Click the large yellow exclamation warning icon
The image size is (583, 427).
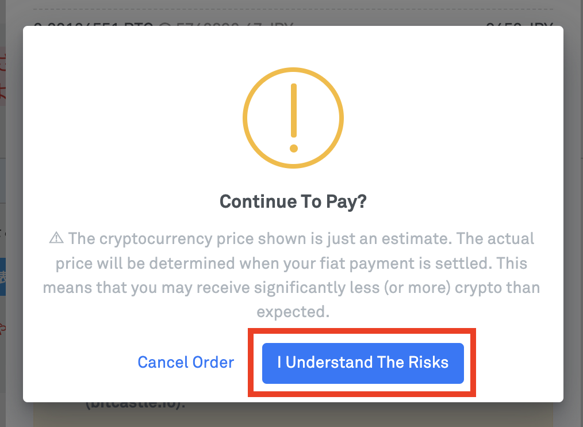point(293,117)
